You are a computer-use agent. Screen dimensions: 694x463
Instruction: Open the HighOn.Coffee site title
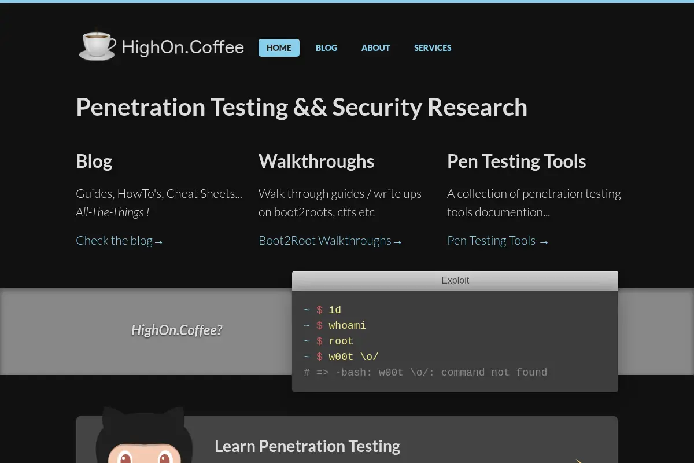[183, 47]
